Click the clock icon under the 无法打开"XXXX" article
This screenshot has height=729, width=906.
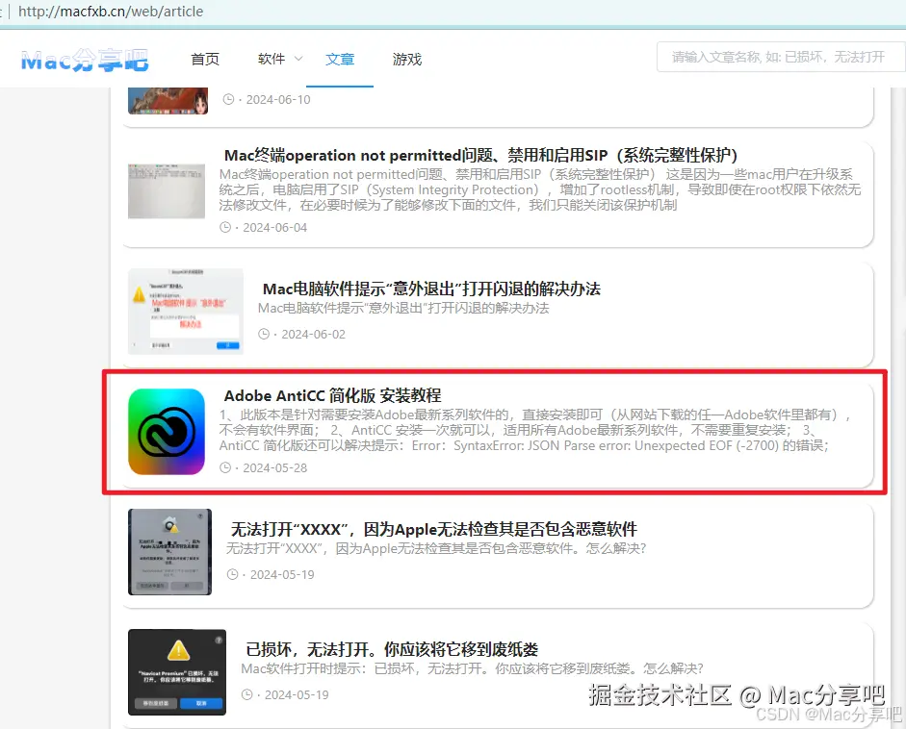(x=232, y=574)
